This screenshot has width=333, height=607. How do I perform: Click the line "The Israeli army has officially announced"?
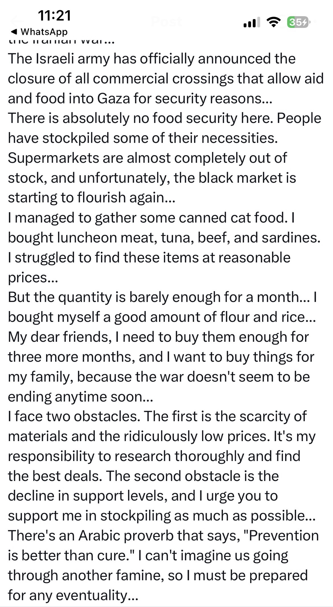click(x=151, y=59)
